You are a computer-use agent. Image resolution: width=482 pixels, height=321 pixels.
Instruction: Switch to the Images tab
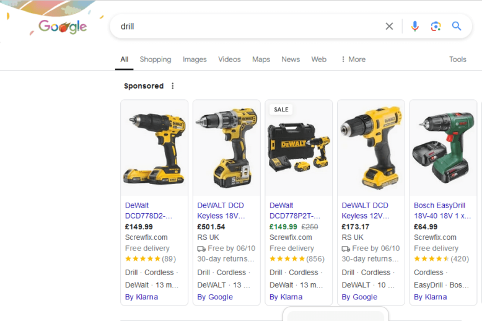tap(195, 59)
